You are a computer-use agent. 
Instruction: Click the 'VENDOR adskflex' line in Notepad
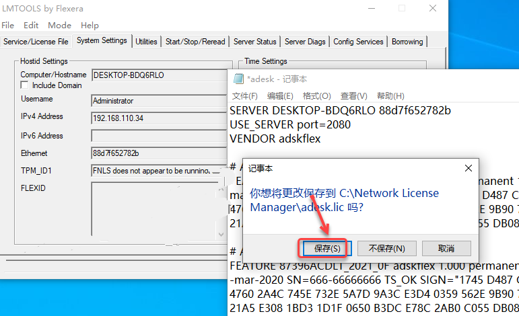275,139
